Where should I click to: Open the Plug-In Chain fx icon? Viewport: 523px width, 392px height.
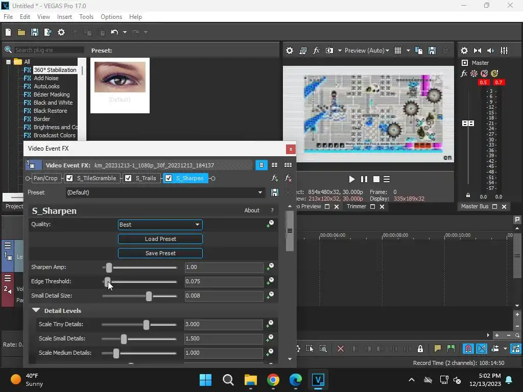click(x=274, y=178)
